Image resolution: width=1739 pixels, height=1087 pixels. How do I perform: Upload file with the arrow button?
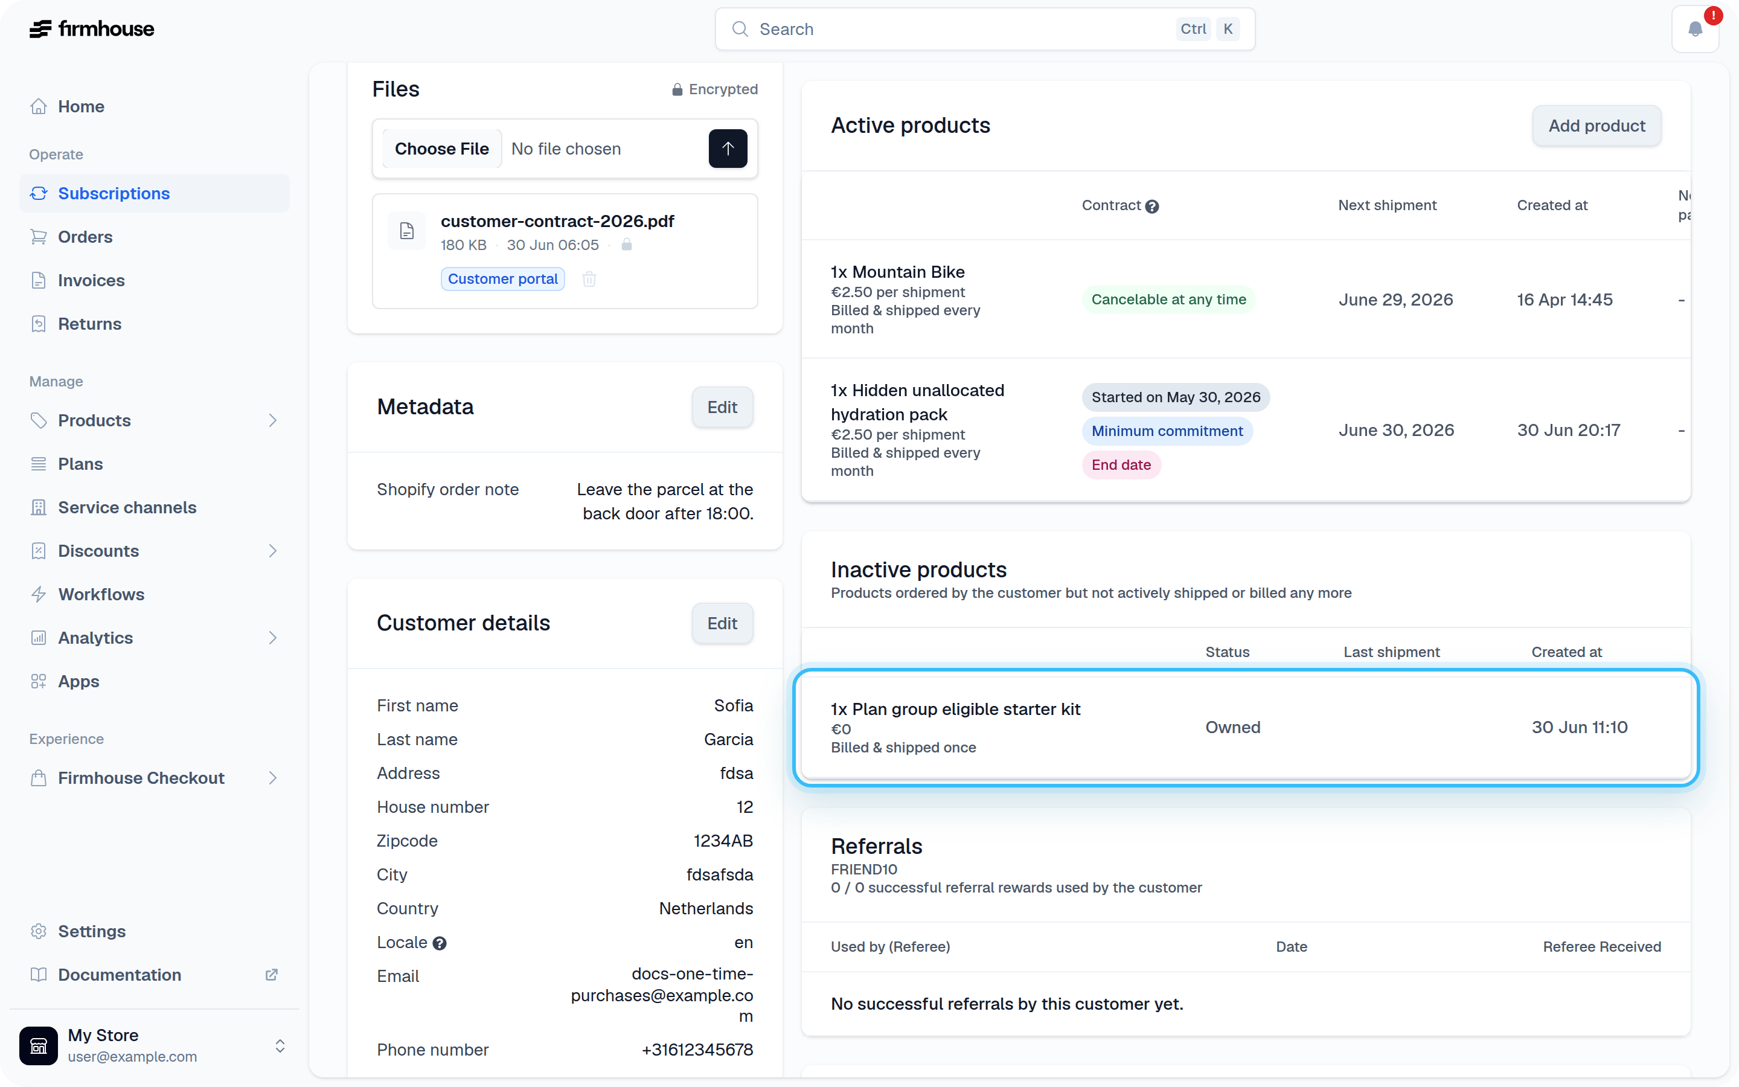click(x=728, y=149)
